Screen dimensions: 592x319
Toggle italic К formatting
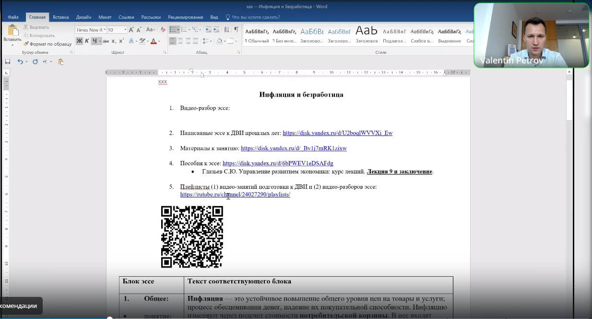[87, 41]
